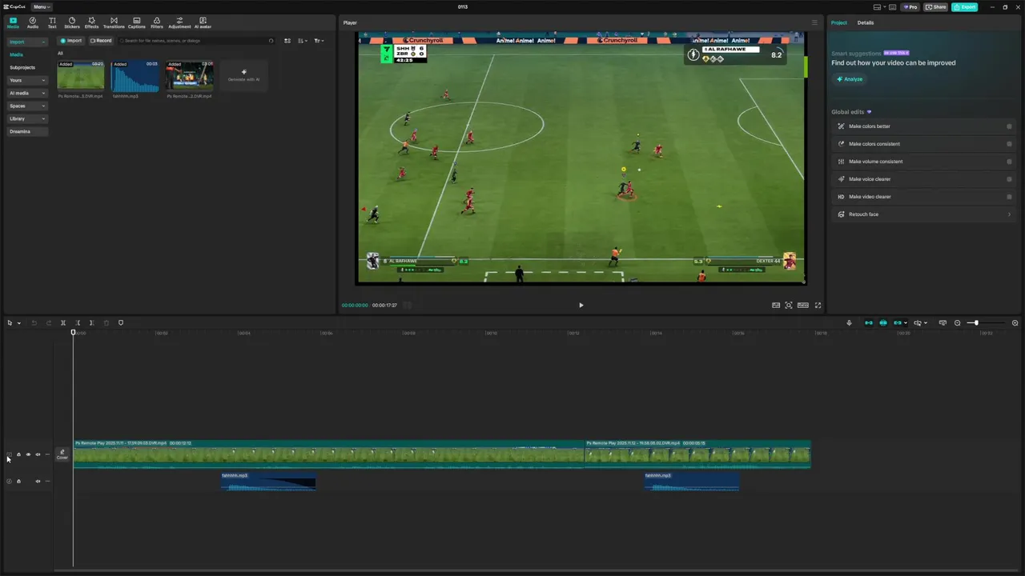Screen dimensions: 1025x576
Task: Open the media sort order dropdown
Action: [302, 41]
